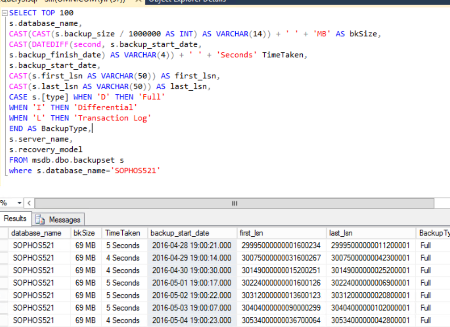Click the horizontal scrollbar left arrow

[x=29, y=203]
